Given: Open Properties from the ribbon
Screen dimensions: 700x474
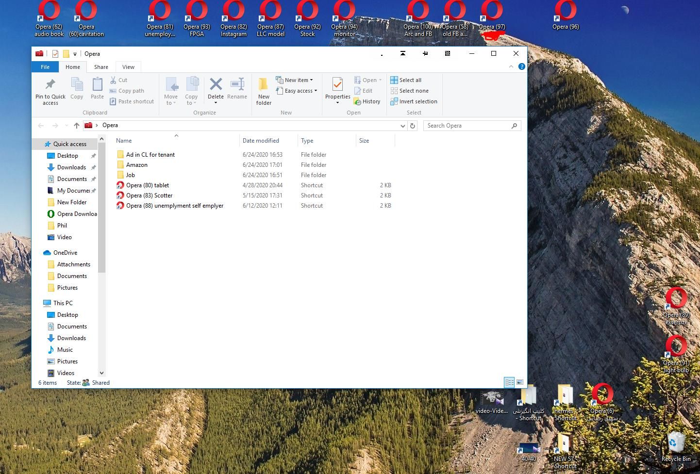Looking at the screenshot, I should (x=337, y=86).
